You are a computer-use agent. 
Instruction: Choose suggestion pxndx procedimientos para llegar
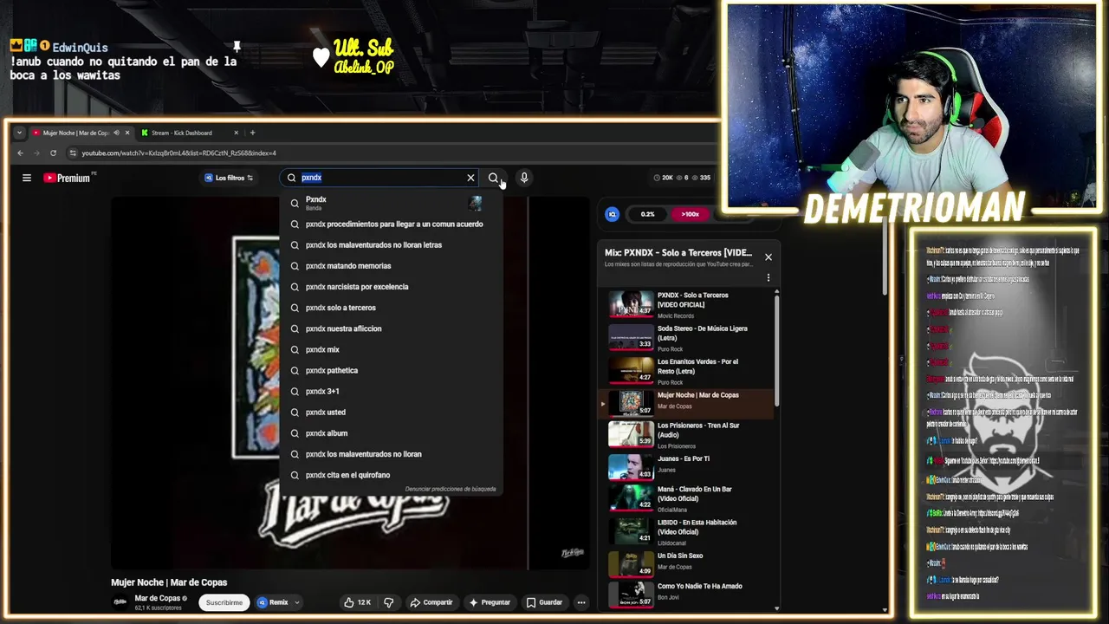coord(391,224)
